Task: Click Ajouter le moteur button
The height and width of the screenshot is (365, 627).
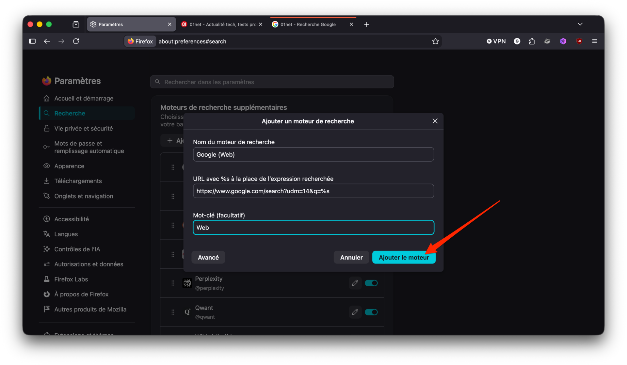Action: pyautogui.click(x=404, y=257)
